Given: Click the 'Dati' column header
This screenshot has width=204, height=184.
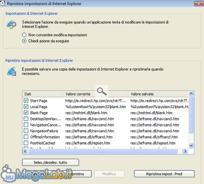Looking at the screenshot, I should pyautogui.click(x=43, y=94).
